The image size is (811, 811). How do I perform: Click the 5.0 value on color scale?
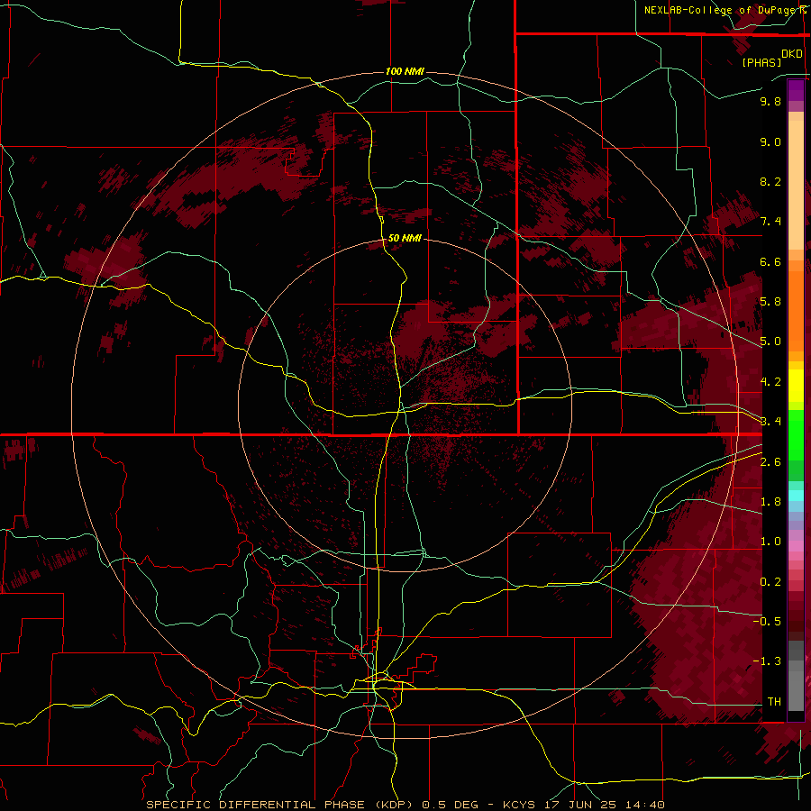(x=770, y=342)
